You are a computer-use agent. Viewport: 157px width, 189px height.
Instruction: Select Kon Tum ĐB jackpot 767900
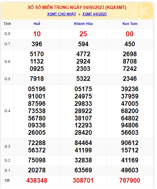130,181
